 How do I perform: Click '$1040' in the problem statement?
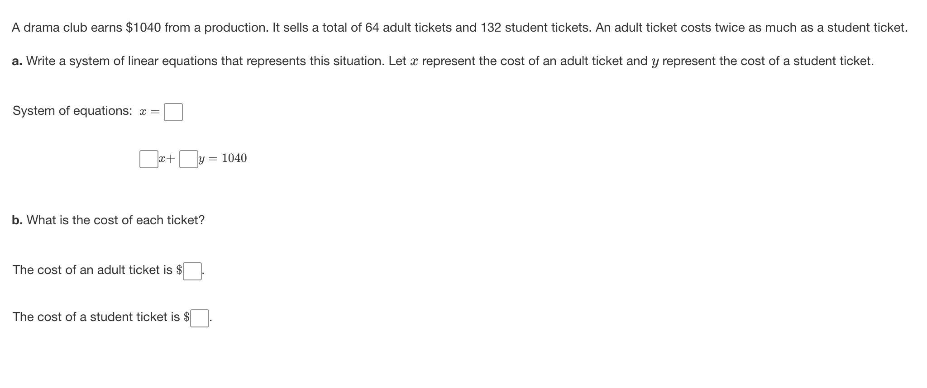(x=143, y=28)
